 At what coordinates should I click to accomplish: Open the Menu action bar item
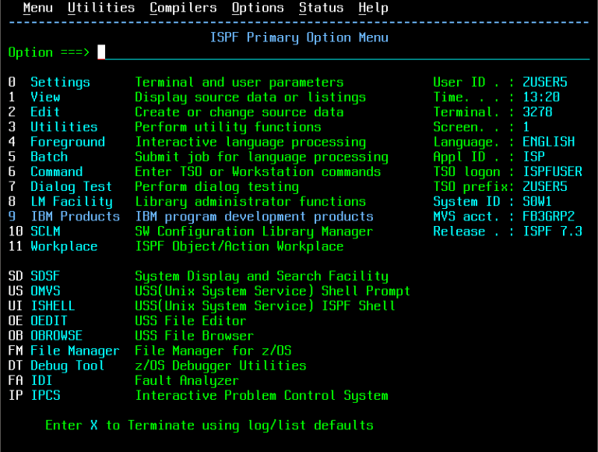click(37, 8)
